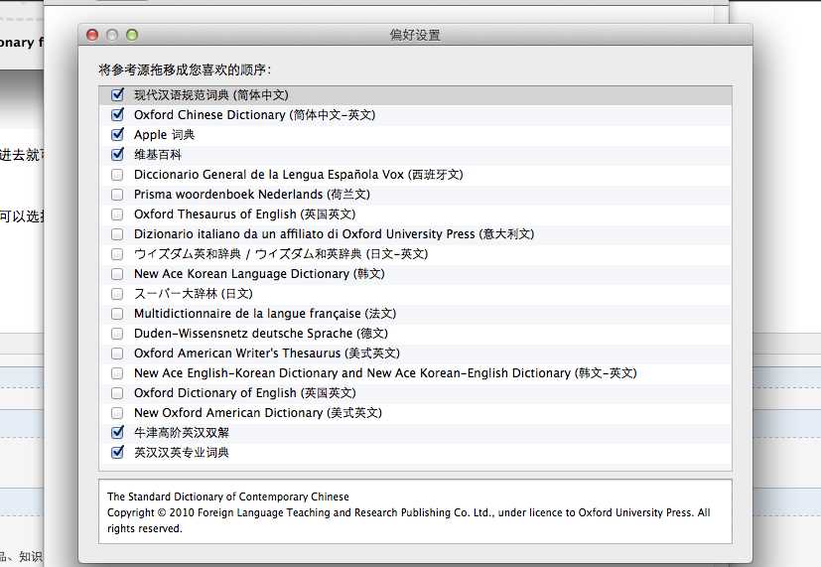Select Dizionario italiano (意大利文) row text

tap(334, 234)
